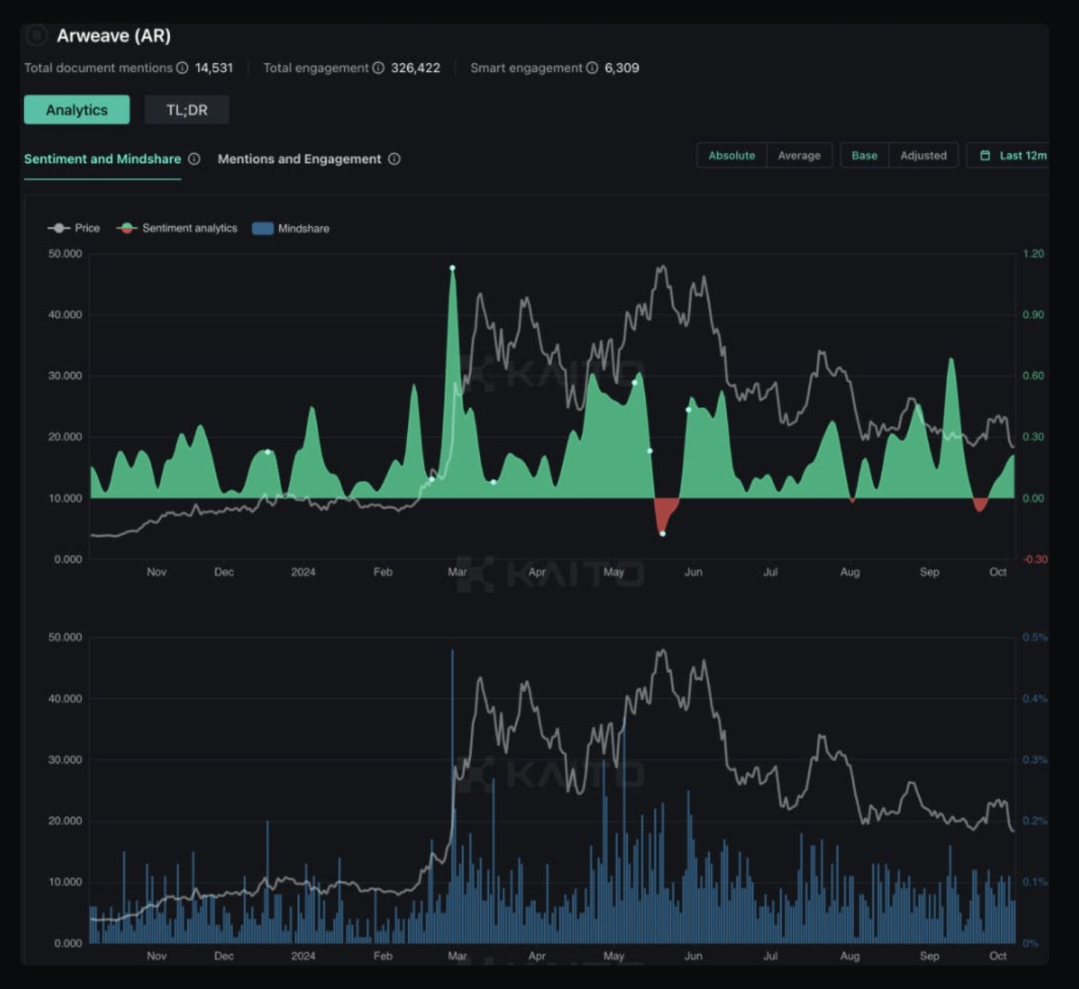Image resolution: width=1079 pixels, height=989 pixels.
Task: Click the tallest Mindshare bar in March
Action: [x=453, y=796]
